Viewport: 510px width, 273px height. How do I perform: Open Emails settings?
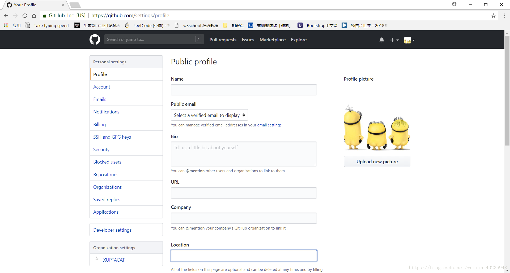(126, 99)
